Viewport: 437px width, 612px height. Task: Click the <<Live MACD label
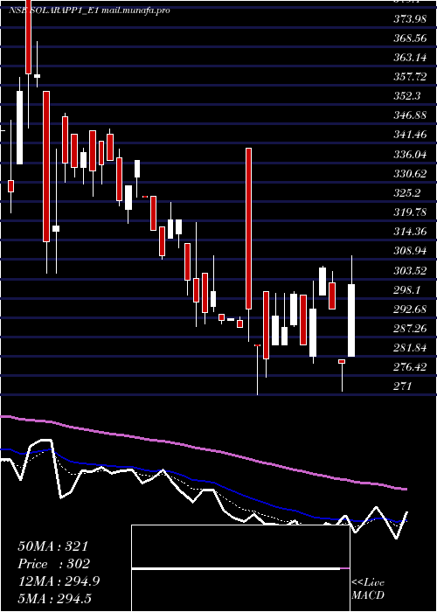point(368,588)
